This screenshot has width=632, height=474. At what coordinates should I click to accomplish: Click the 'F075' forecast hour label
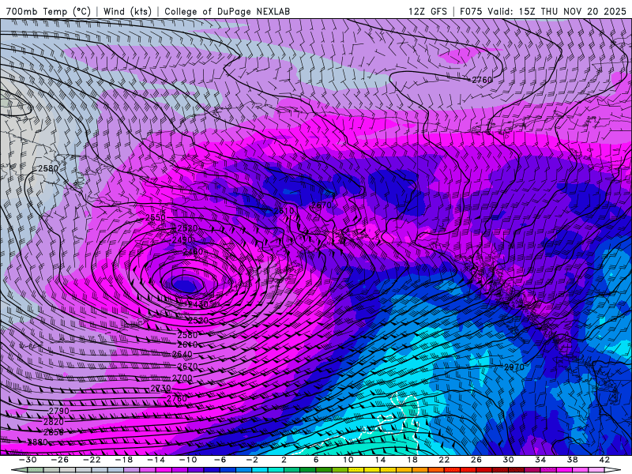pyautogui.click(x=471, y=12)
